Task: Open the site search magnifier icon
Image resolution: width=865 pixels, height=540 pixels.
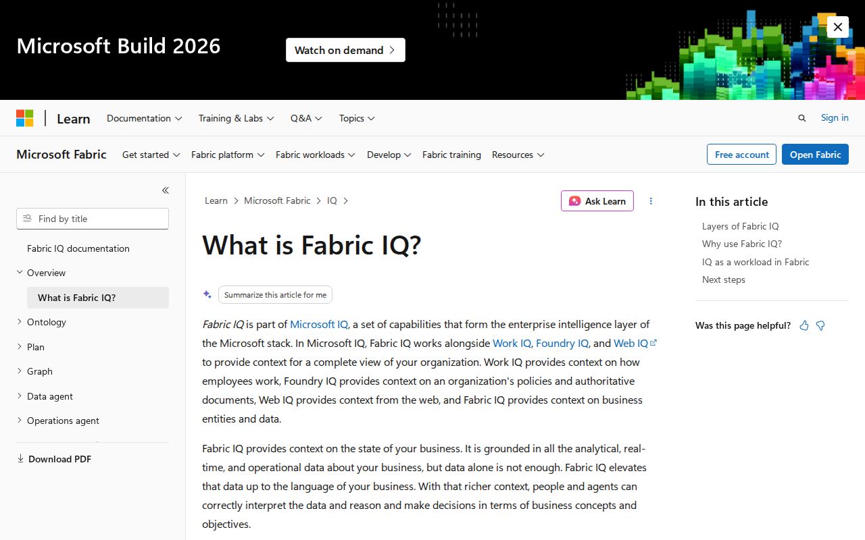Action: (x=802, y=118)
